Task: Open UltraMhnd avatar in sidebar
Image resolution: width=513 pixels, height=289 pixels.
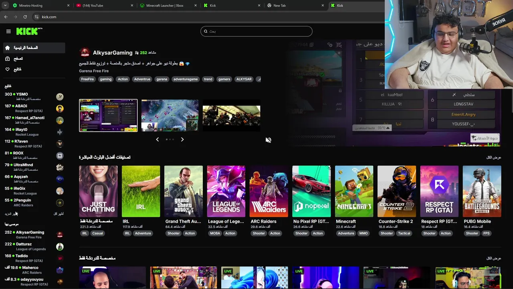Action: click(60, 167)
